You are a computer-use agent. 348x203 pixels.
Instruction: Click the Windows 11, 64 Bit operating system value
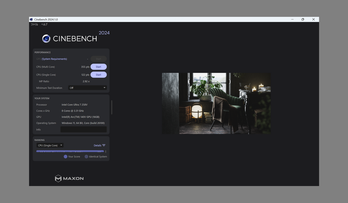[83, 123]
